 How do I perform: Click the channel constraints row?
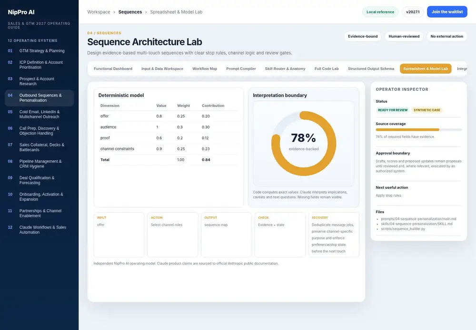click(x=169, y=149)
